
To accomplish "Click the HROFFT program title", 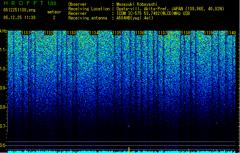I will 24,3.
